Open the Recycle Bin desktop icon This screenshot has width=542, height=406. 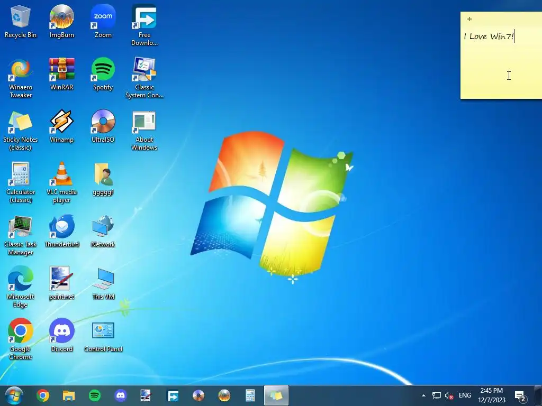[x=21, y=21]
